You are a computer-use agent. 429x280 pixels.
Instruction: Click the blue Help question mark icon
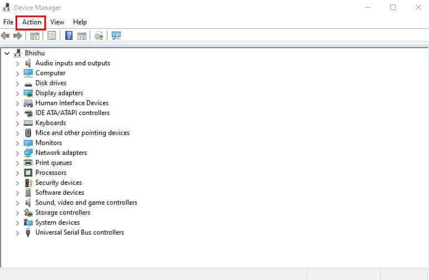point(69,35)
